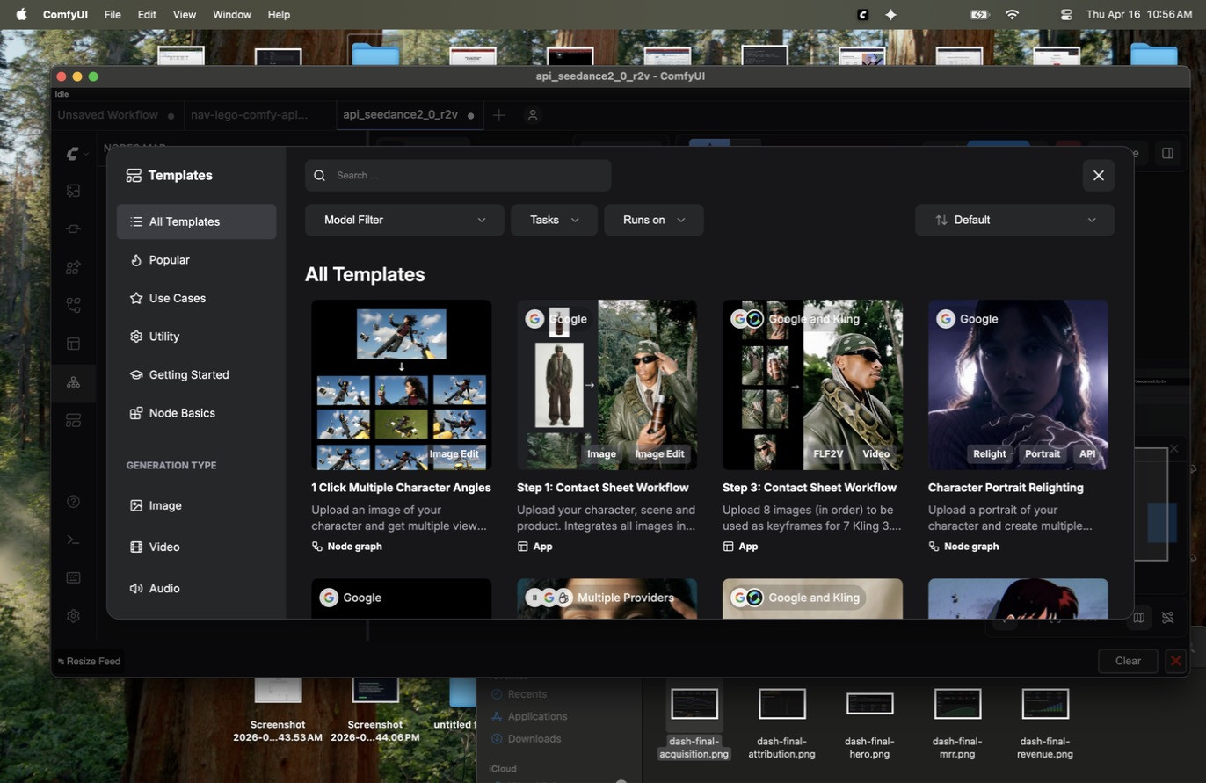Select the All Templates sidebar item
Image resolution: width=1206 pixels, height=783 pixels.
click(196, 221)
